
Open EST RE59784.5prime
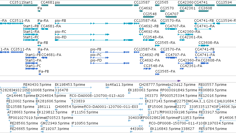pos(213,129)
